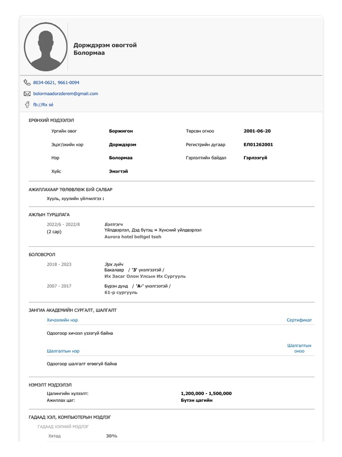Select the registration number ЕЛ01262001

click(258, 145)
